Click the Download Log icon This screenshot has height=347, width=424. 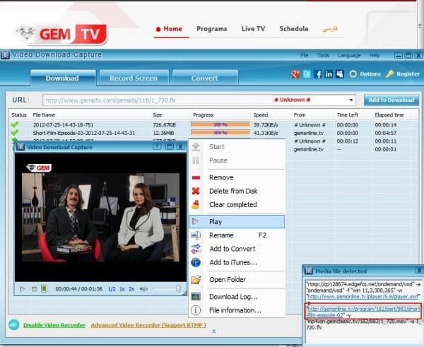(196, 296)
